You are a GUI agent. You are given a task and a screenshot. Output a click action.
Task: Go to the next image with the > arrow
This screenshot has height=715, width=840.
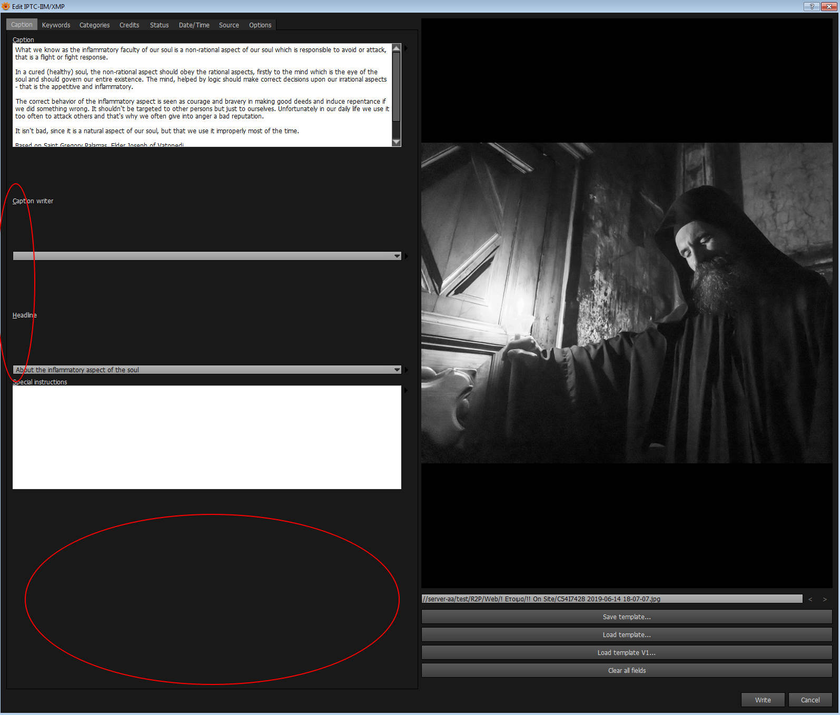click(825, 599)
